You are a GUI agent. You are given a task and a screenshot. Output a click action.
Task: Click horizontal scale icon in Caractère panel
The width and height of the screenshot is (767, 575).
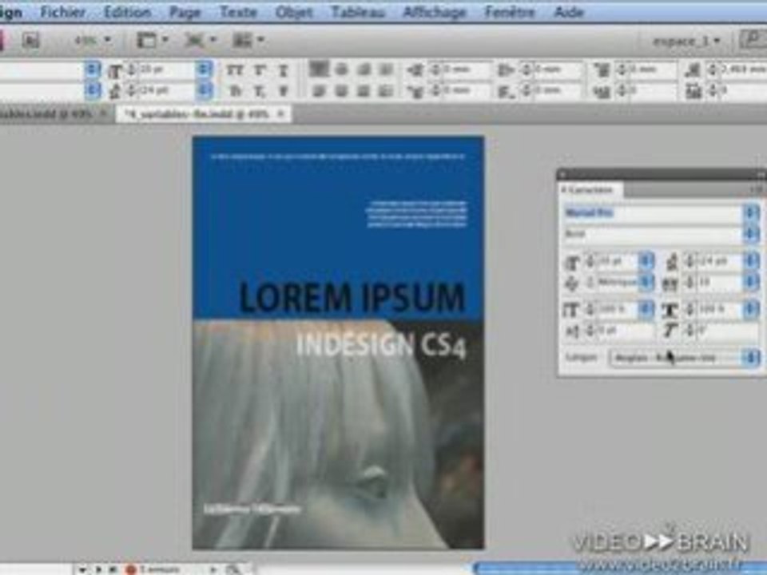[670, 310]
